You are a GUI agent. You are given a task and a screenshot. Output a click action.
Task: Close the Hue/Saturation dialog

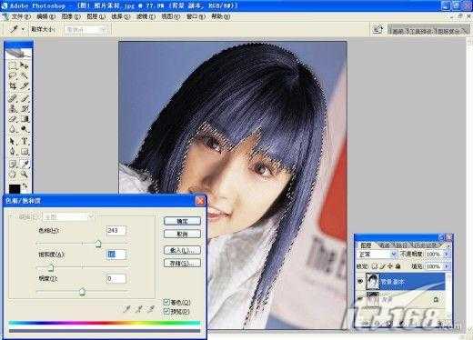(200, 201)
